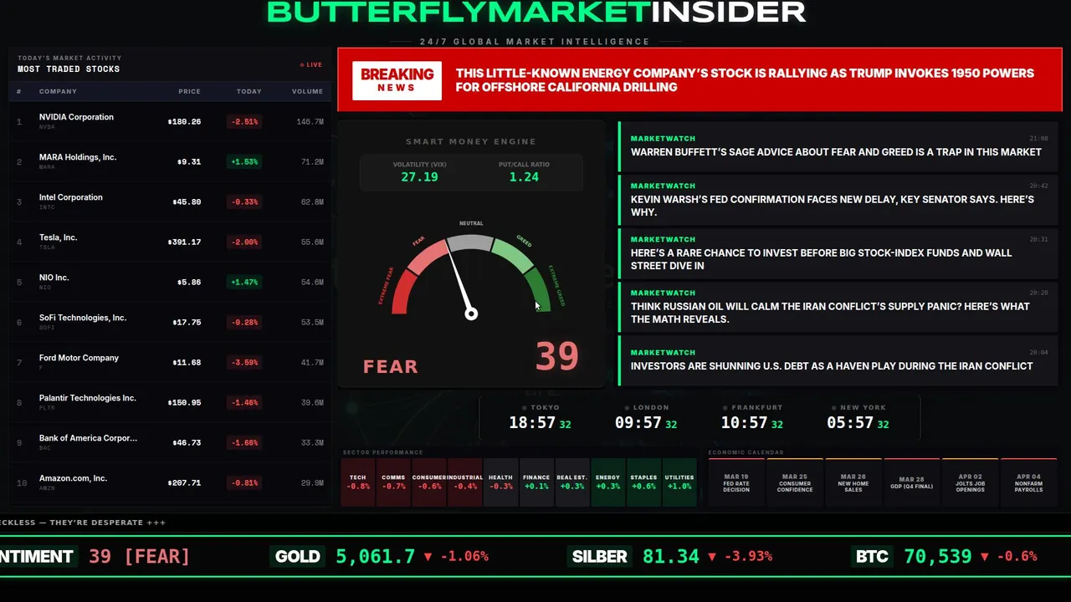1071x602 pixels.
Task: Select the MARA Holdings, Inc. row
Action: pos(170,161)
